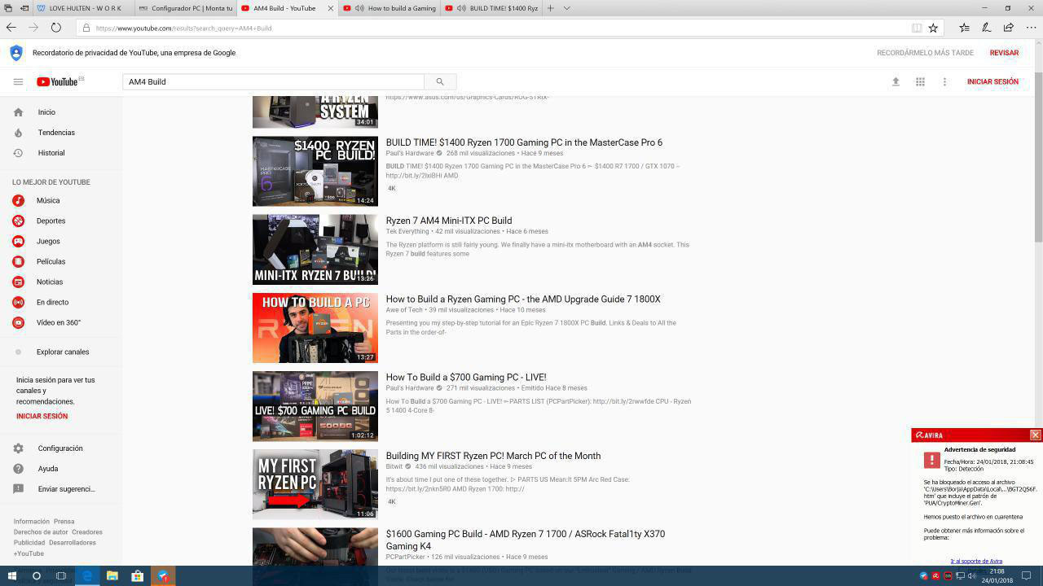Open Historial from the sidebar
The image size is (1043, 586).
coord(51,152)
